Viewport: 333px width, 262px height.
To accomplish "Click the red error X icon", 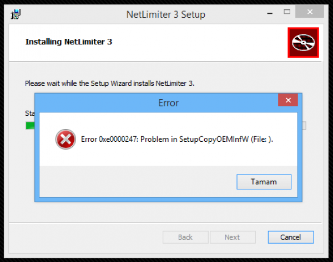I will (65, 139).
